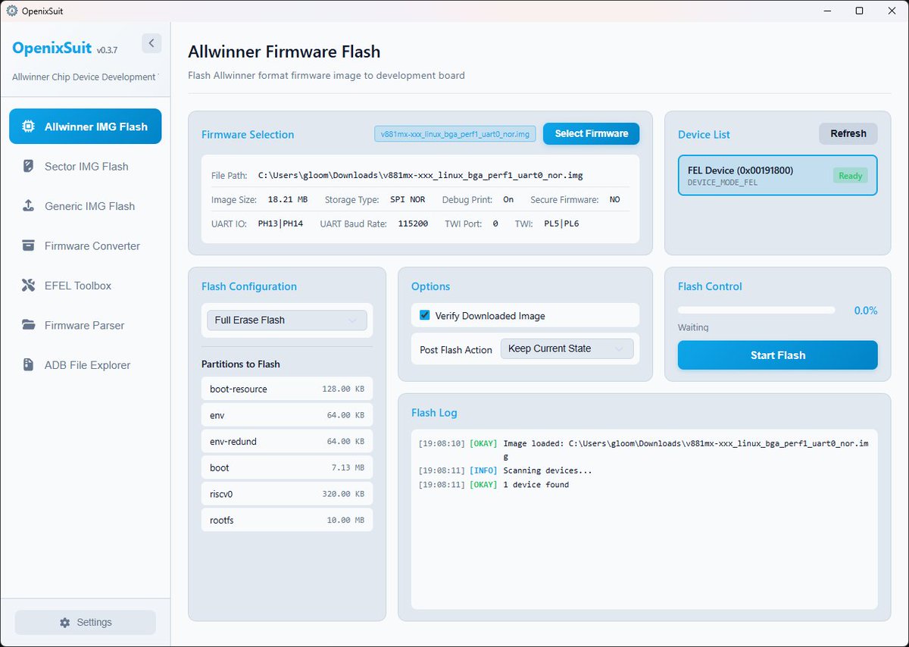909x647 pixels.
Task: Click the SPI NOR storage type value
Action: pyautogui.click(x=408, y=199)
